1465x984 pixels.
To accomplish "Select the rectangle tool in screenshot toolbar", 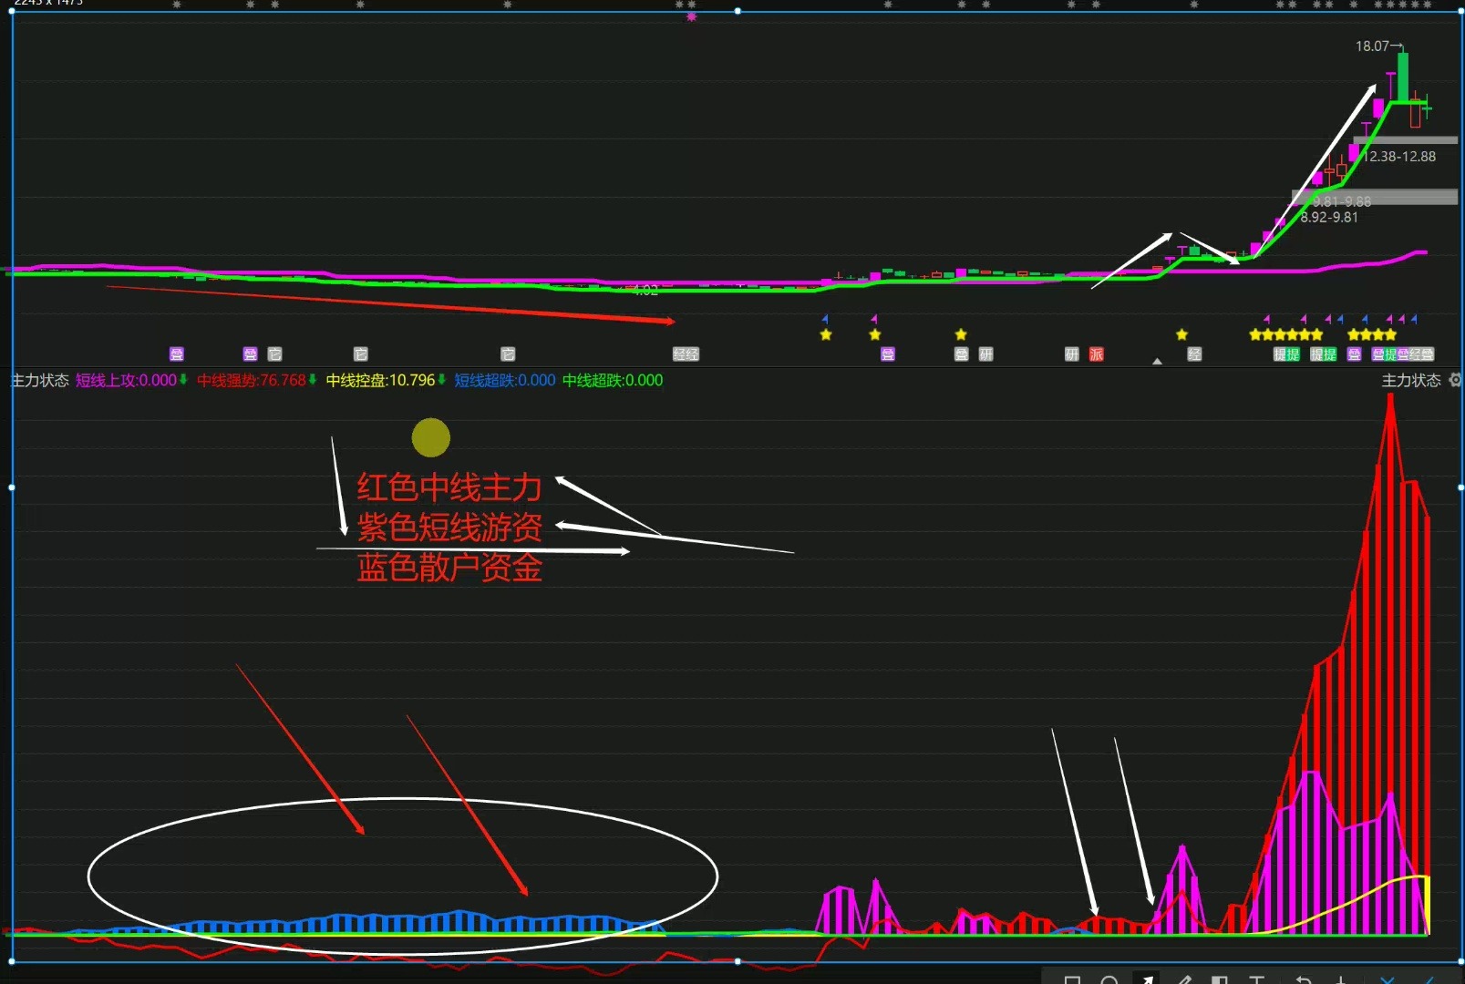I will coord(1072,980).
